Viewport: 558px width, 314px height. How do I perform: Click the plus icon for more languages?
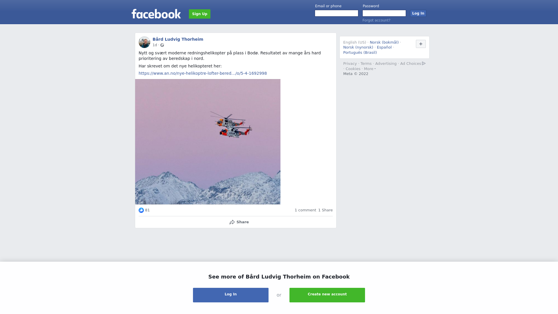[x=421, y=44]
